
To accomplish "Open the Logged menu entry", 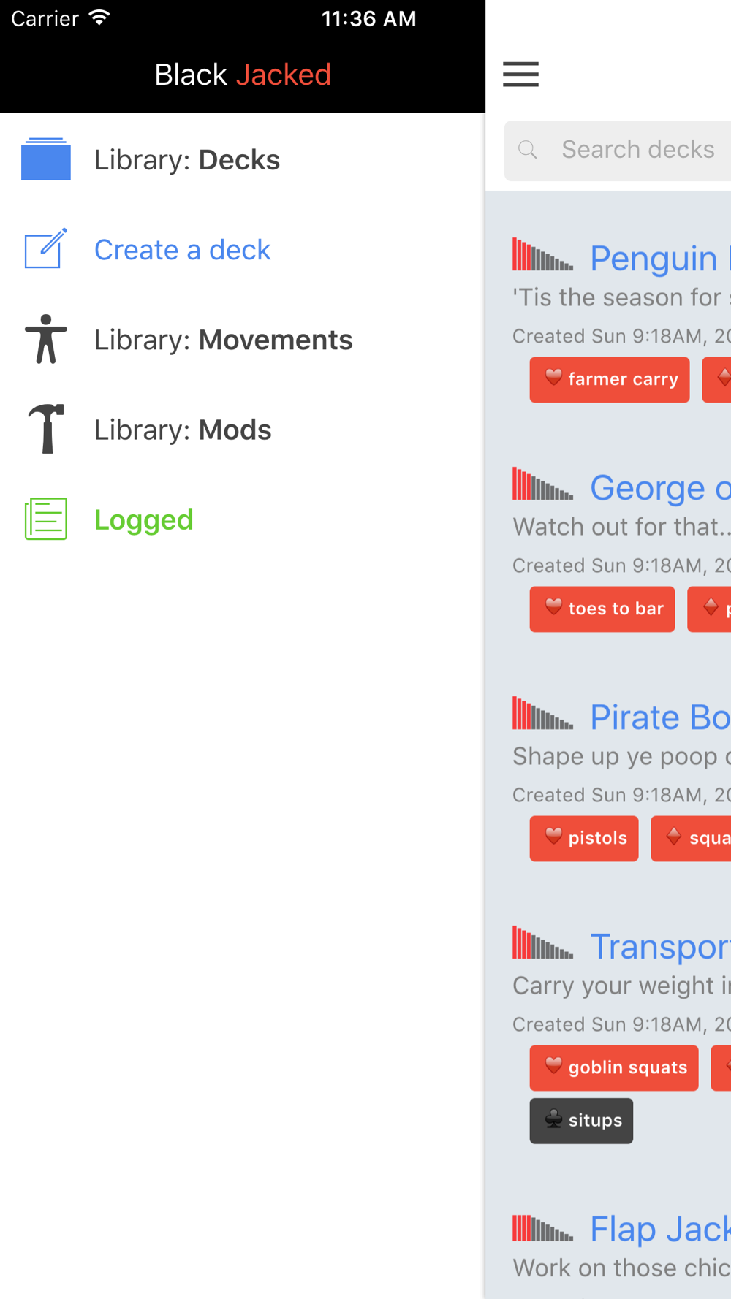I will (144, 519).
